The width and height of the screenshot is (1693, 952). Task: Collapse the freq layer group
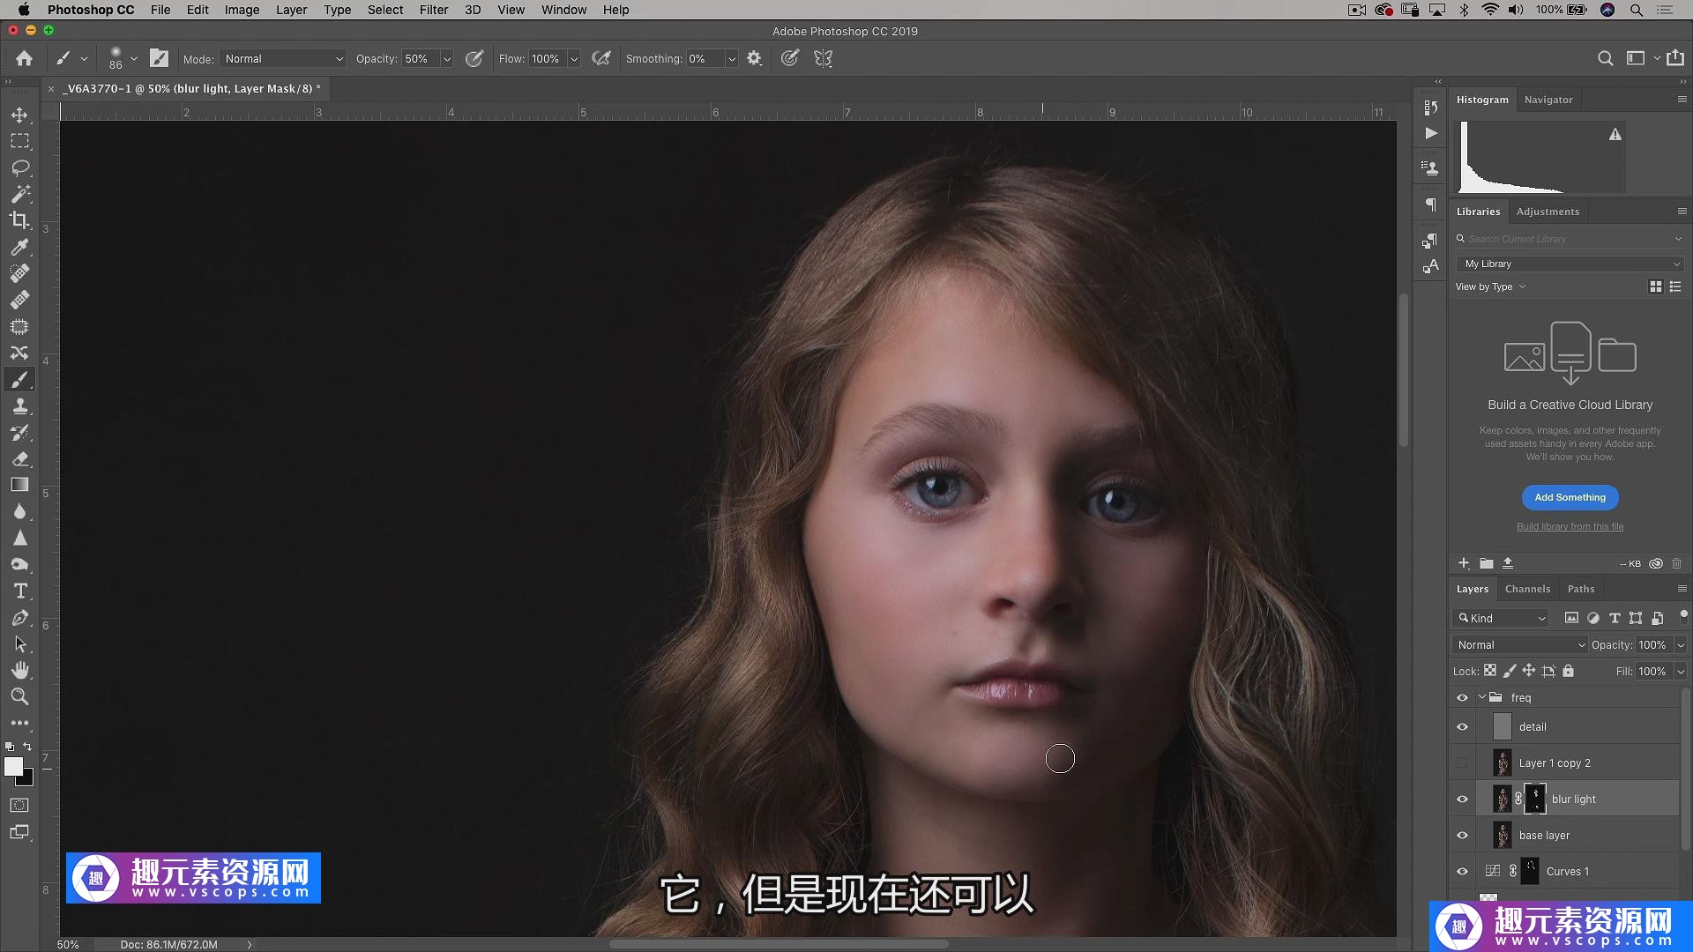point(1482,697)
